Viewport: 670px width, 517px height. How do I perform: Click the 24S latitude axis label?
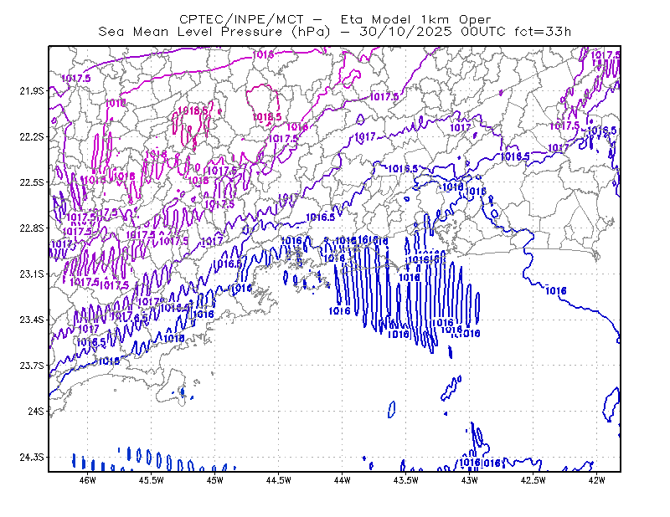[36, 411]
